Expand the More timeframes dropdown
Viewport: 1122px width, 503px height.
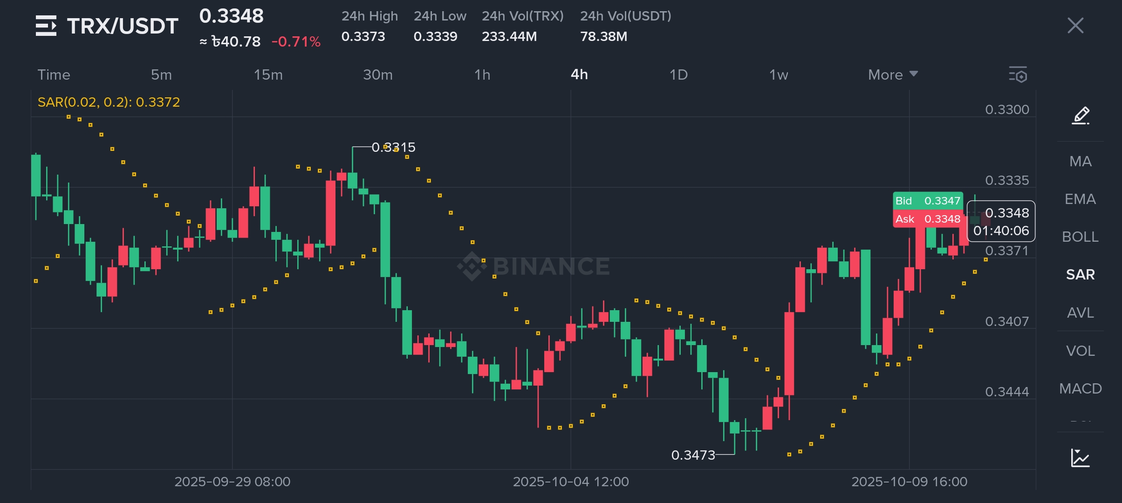pos(892,75)
